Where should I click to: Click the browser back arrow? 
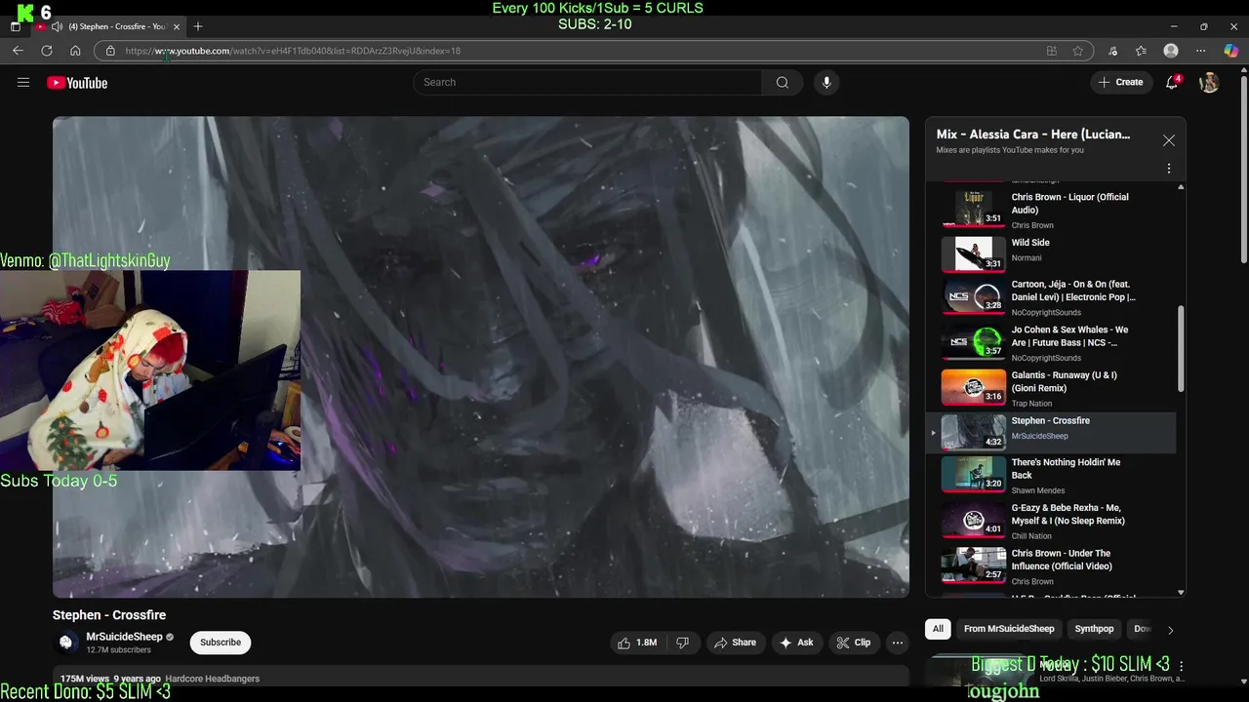[18, 51]
